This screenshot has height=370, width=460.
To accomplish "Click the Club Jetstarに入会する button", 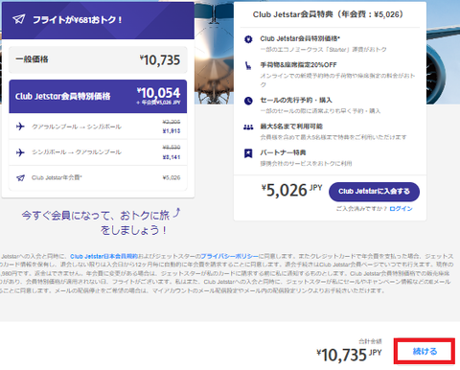I will point(374,192).
